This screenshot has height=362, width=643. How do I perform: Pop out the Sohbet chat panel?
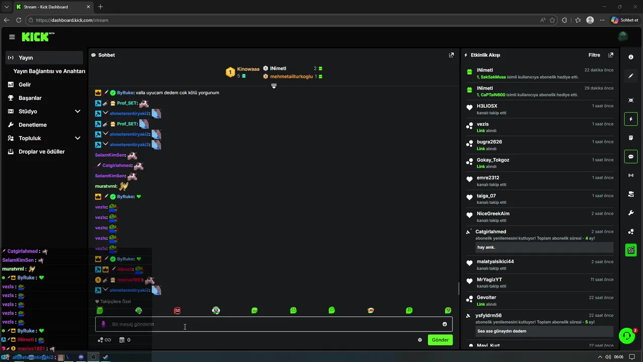click(x=451, y=55)
